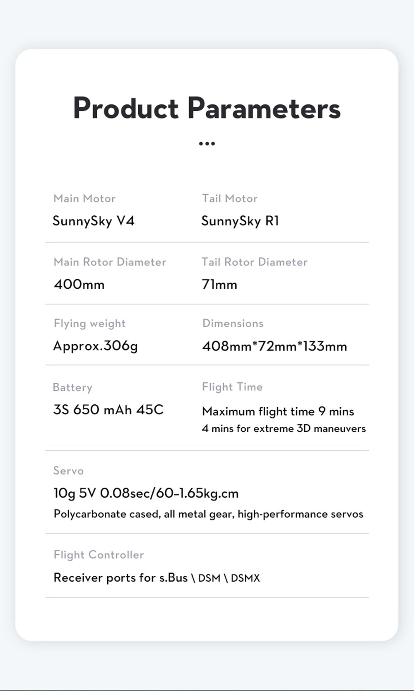
Task: Click the Battery label
Action: [x=72, y=387]
